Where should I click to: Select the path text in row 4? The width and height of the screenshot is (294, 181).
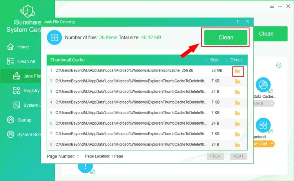tap(131, 102)
